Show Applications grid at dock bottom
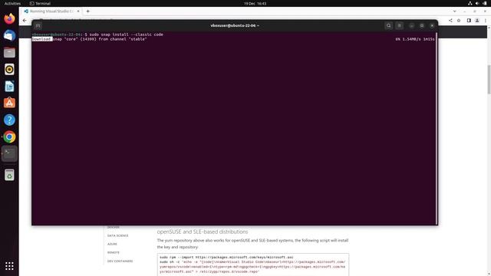Image resolution: width=491 pixels, height=276 pixels. pyautogui.click(x=9, y=266)
